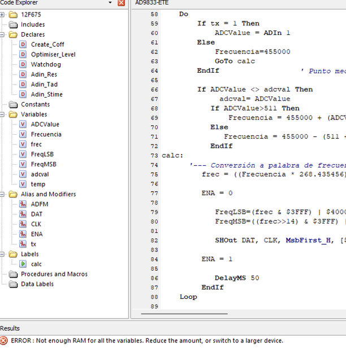Click the D icon beside Optimiser_Level
This screenshot has height=361, width=346.
[23, 54]
